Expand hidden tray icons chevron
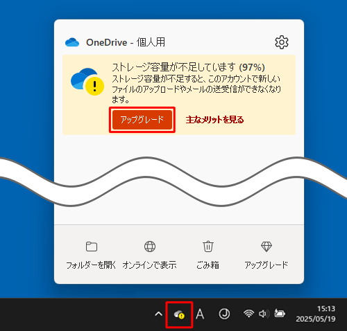 [158, 314]
